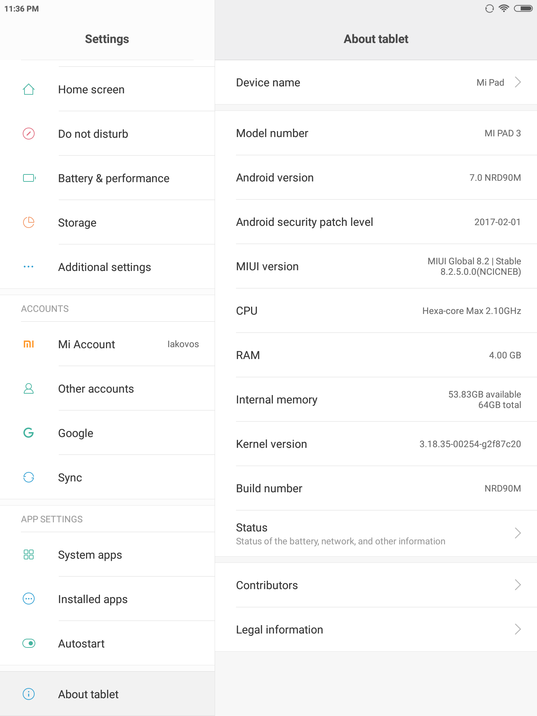537x716 pixels.
Task: Tap the Battery & performance icon
Action: point(29,178)
